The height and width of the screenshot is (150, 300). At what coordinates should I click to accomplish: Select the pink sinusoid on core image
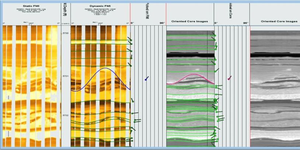point(190,79)
